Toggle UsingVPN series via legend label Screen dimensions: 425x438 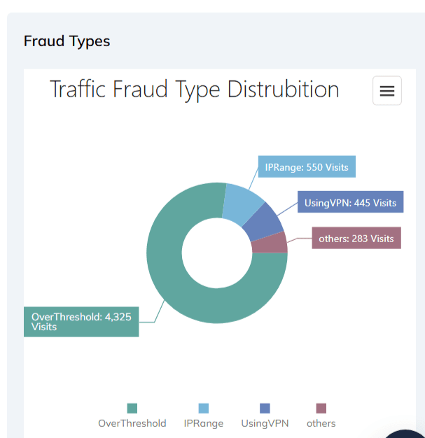265,423
